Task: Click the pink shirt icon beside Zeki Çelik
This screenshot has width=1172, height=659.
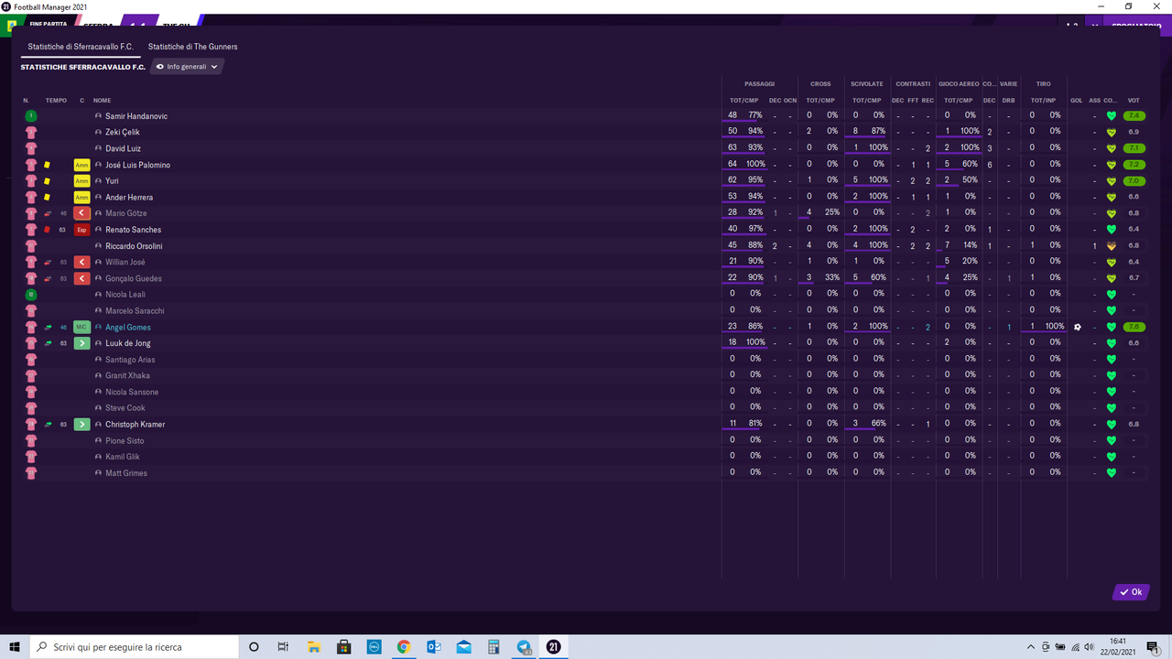Action: click(31, 133)
